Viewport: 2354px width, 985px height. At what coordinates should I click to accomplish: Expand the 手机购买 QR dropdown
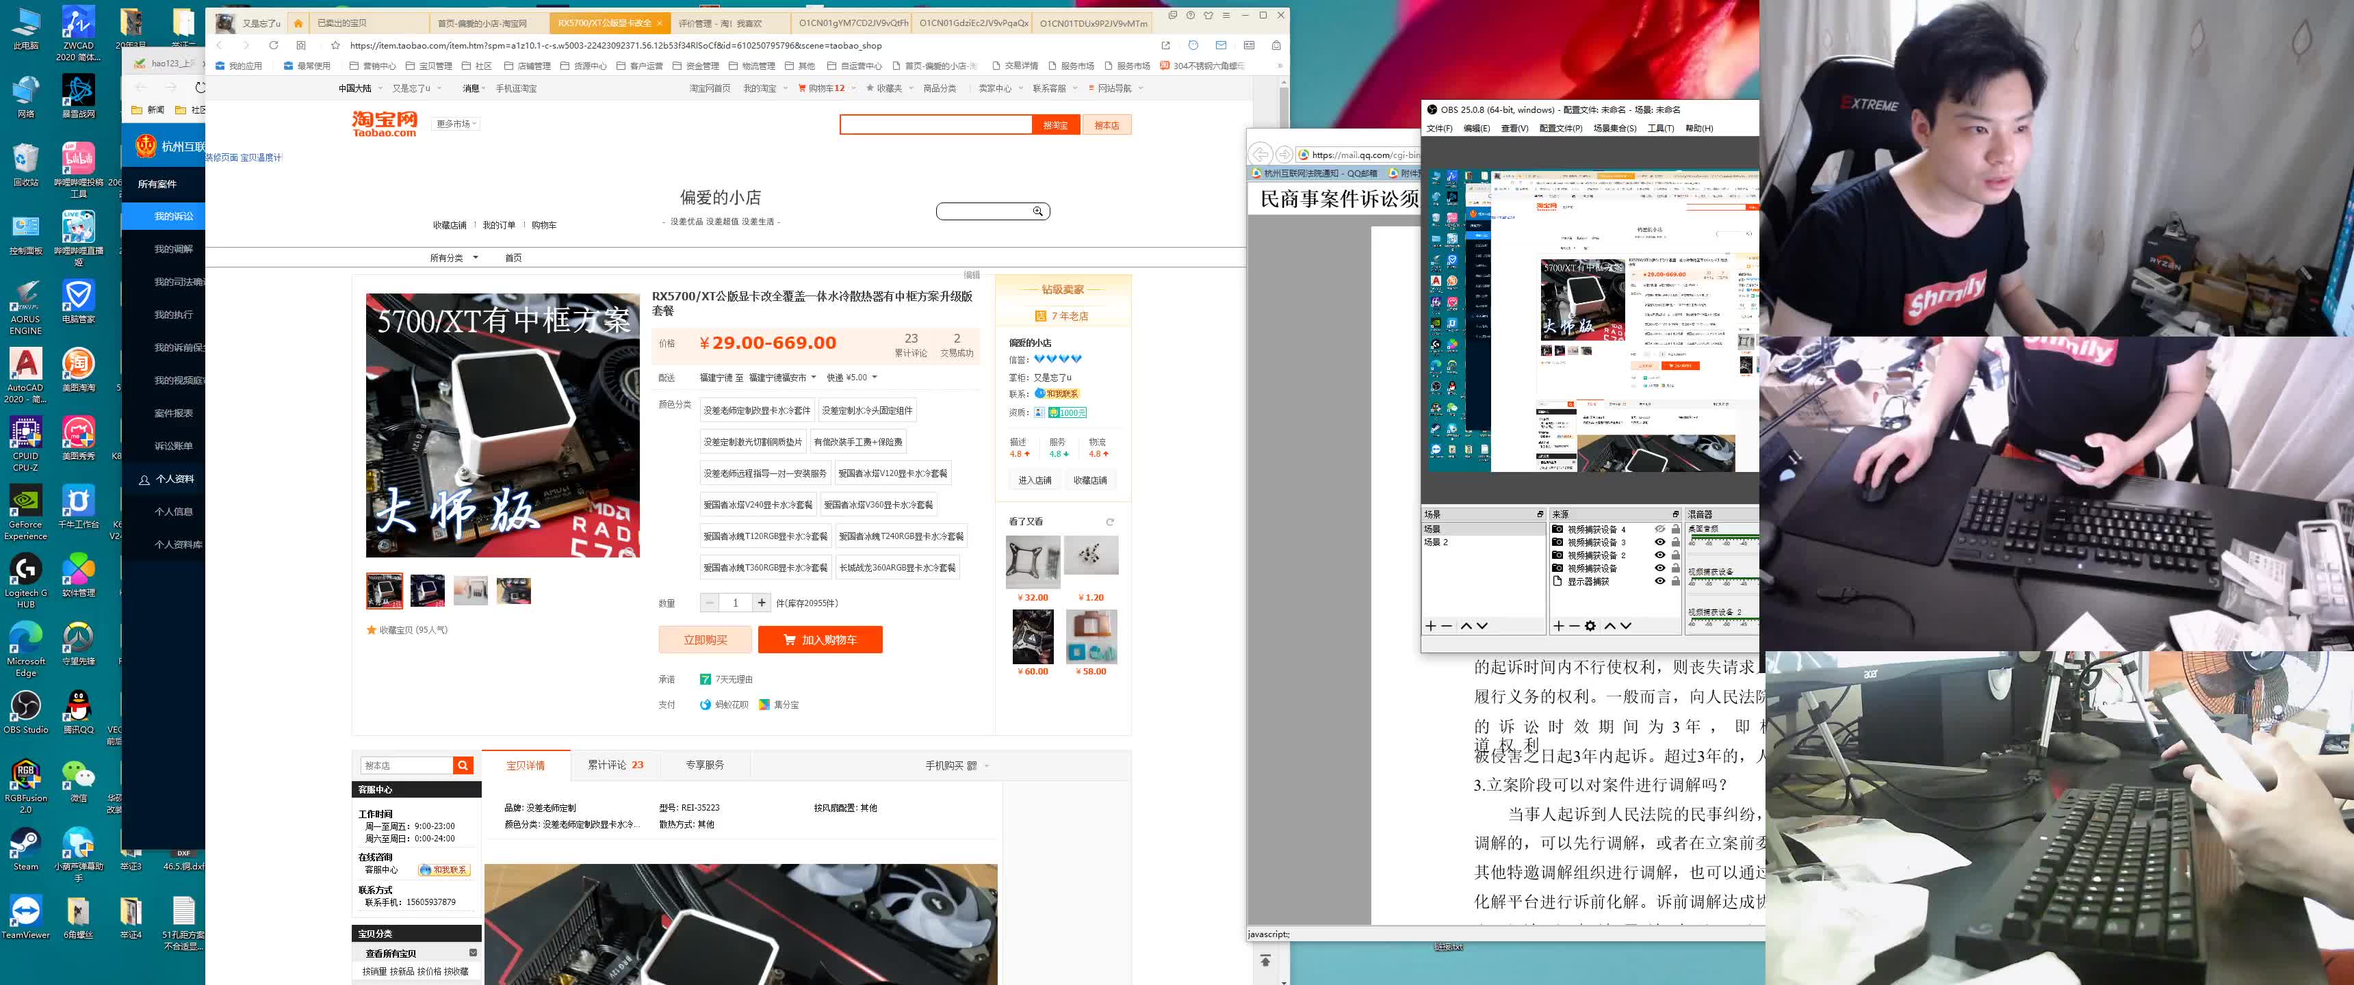pos(957,765)
